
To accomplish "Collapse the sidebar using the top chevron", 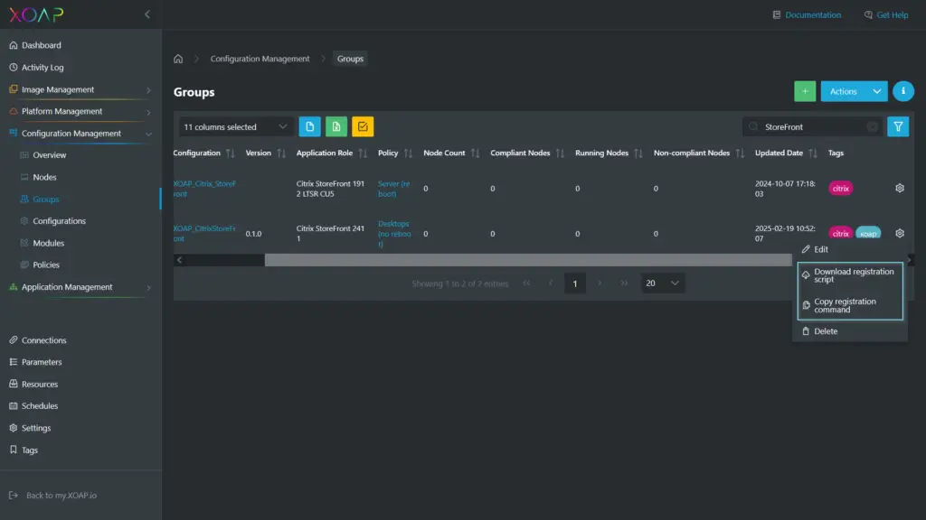I will [x=147, y=14].
